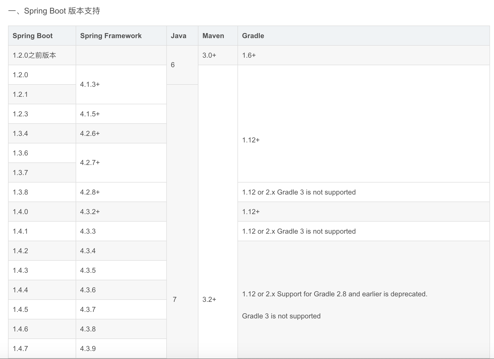Click the Spring Boot '1.3.7' cell
This screenshot has width=494, height=359.
pos(42,172)
